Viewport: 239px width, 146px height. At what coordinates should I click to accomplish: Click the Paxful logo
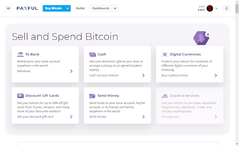(x=27, y=8)
